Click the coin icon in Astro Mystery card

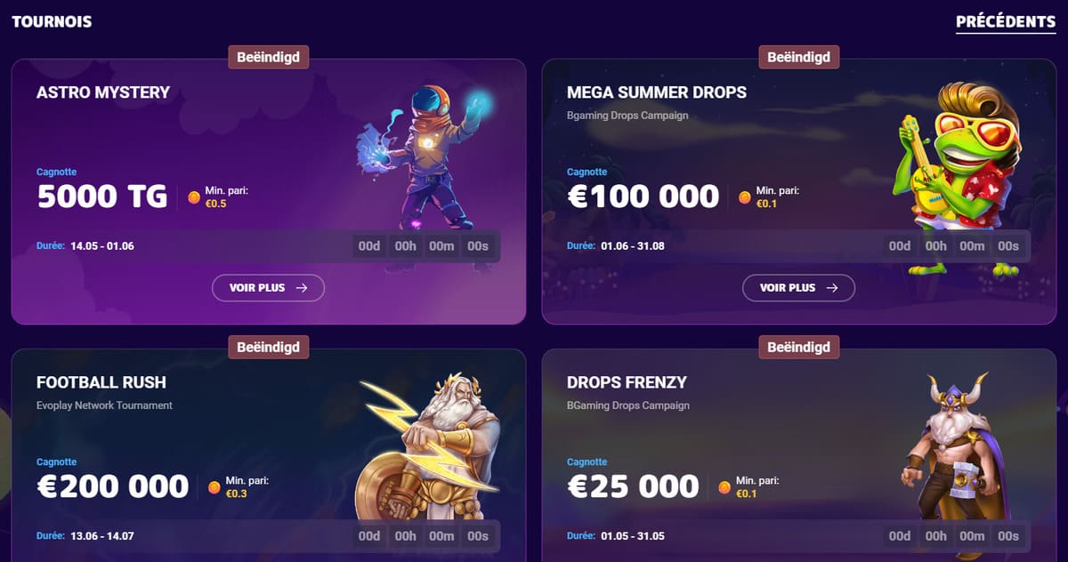(194, 197)
